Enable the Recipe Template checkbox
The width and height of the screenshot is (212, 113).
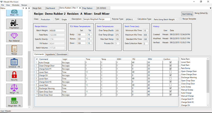(181, 19)
